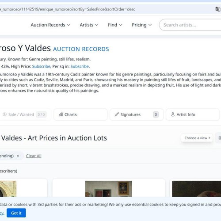Click Subscribe link next to High Price
Viewport: 221px width, 221px height.
click(41, 66)
